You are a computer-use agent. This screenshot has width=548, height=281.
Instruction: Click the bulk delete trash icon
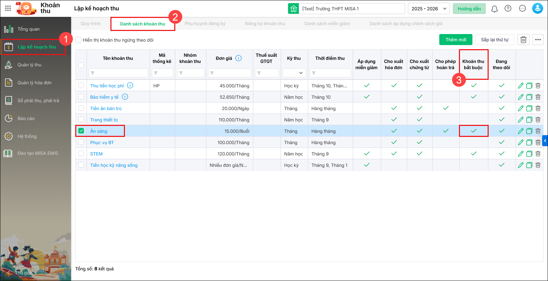tap(523, 40)
